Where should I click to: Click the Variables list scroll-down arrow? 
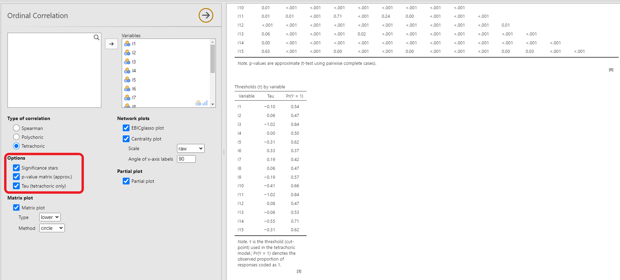213,104
